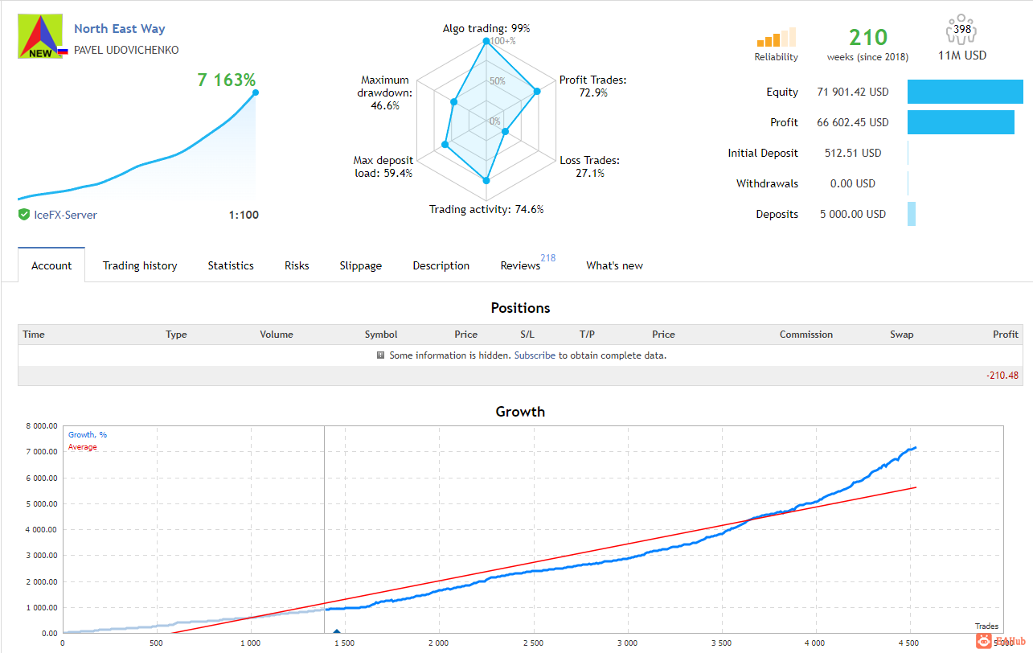This screenshot has width=1033, height=653.
Task: Click the Commission column header
Action: [806, 335]
